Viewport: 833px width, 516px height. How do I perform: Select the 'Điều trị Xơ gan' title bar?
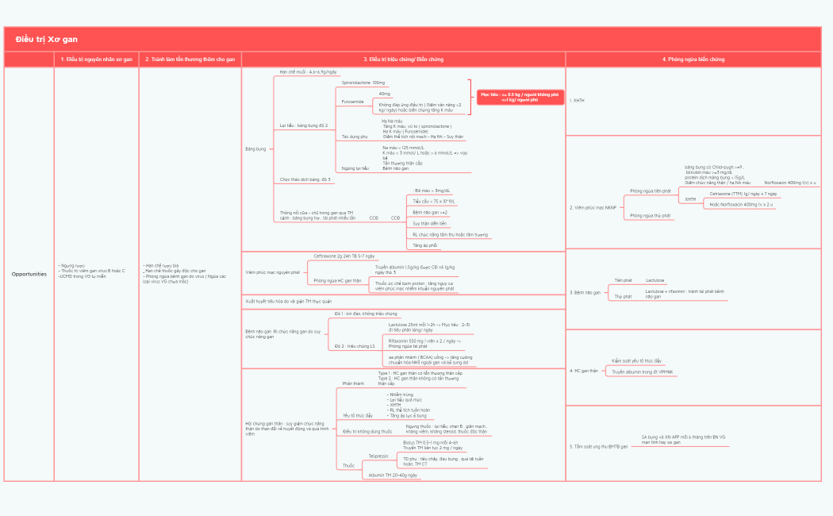point(413,40)
